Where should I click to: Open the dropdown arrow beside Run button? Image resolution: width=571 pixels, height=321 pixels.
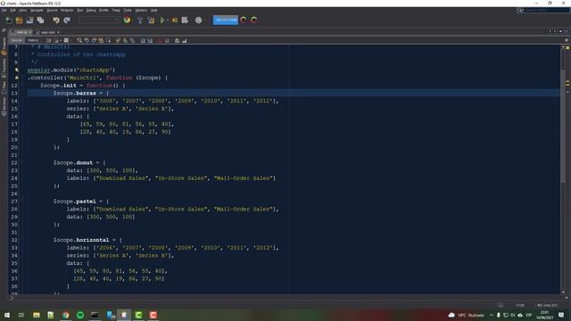[168, 20]
